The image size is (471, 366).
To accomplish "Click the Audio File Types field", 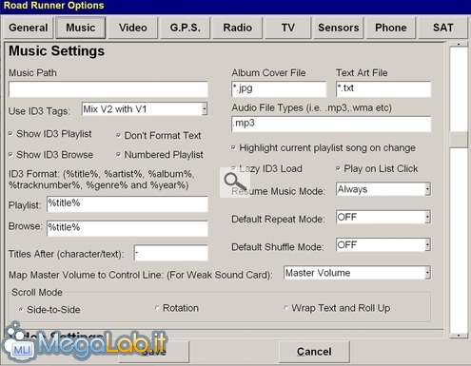I will pyautogui.click(x=331, y=124).
